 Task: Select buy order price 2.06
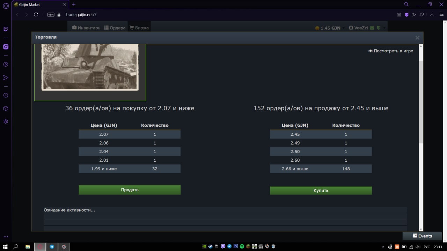(x=130, y=143)
